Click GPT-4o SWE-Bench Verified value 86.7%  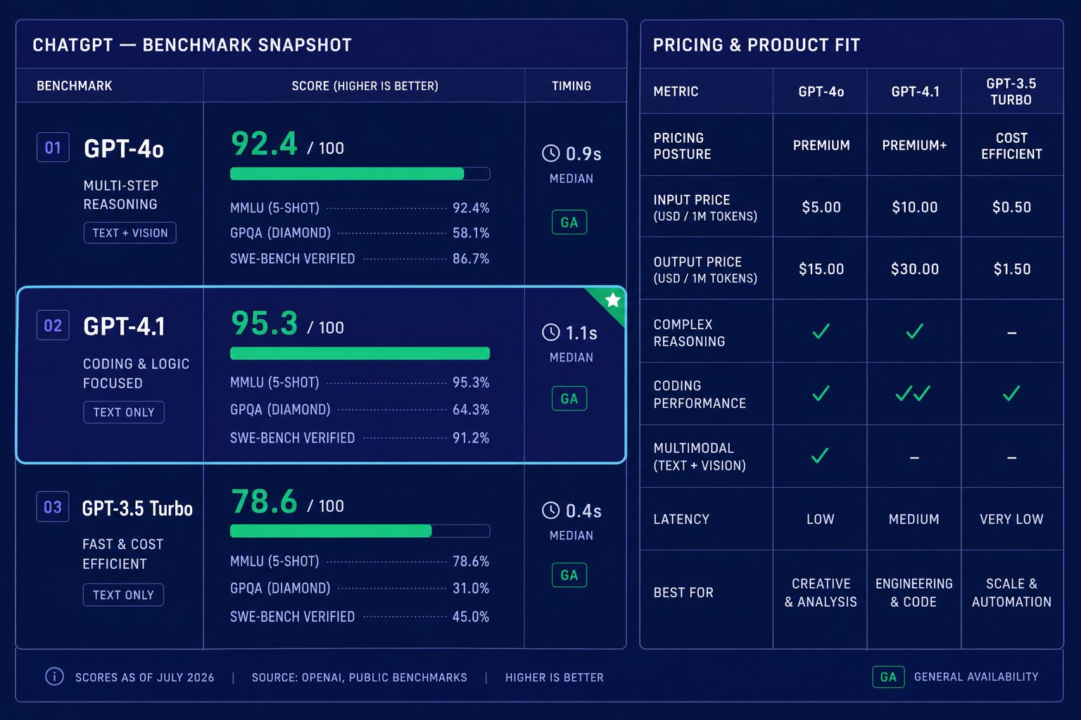point(471,259)
